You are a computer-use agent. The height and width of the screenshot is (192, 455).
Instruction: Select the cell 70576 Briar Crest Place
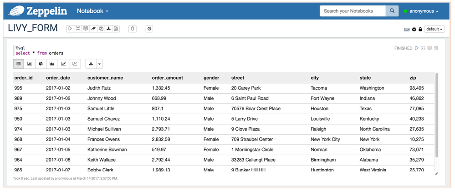coord(256,108)
